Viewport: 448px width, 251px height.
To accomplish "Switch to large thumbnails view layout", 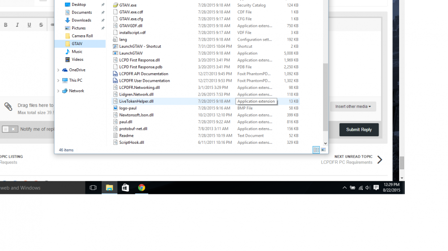I will 323,150.
